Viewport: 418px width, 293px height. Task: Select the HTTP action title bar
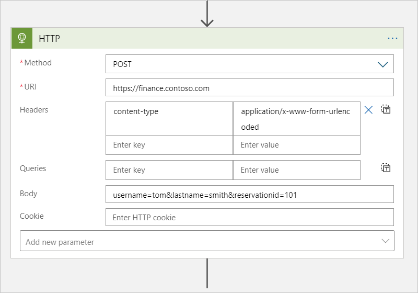coord(207,38)
